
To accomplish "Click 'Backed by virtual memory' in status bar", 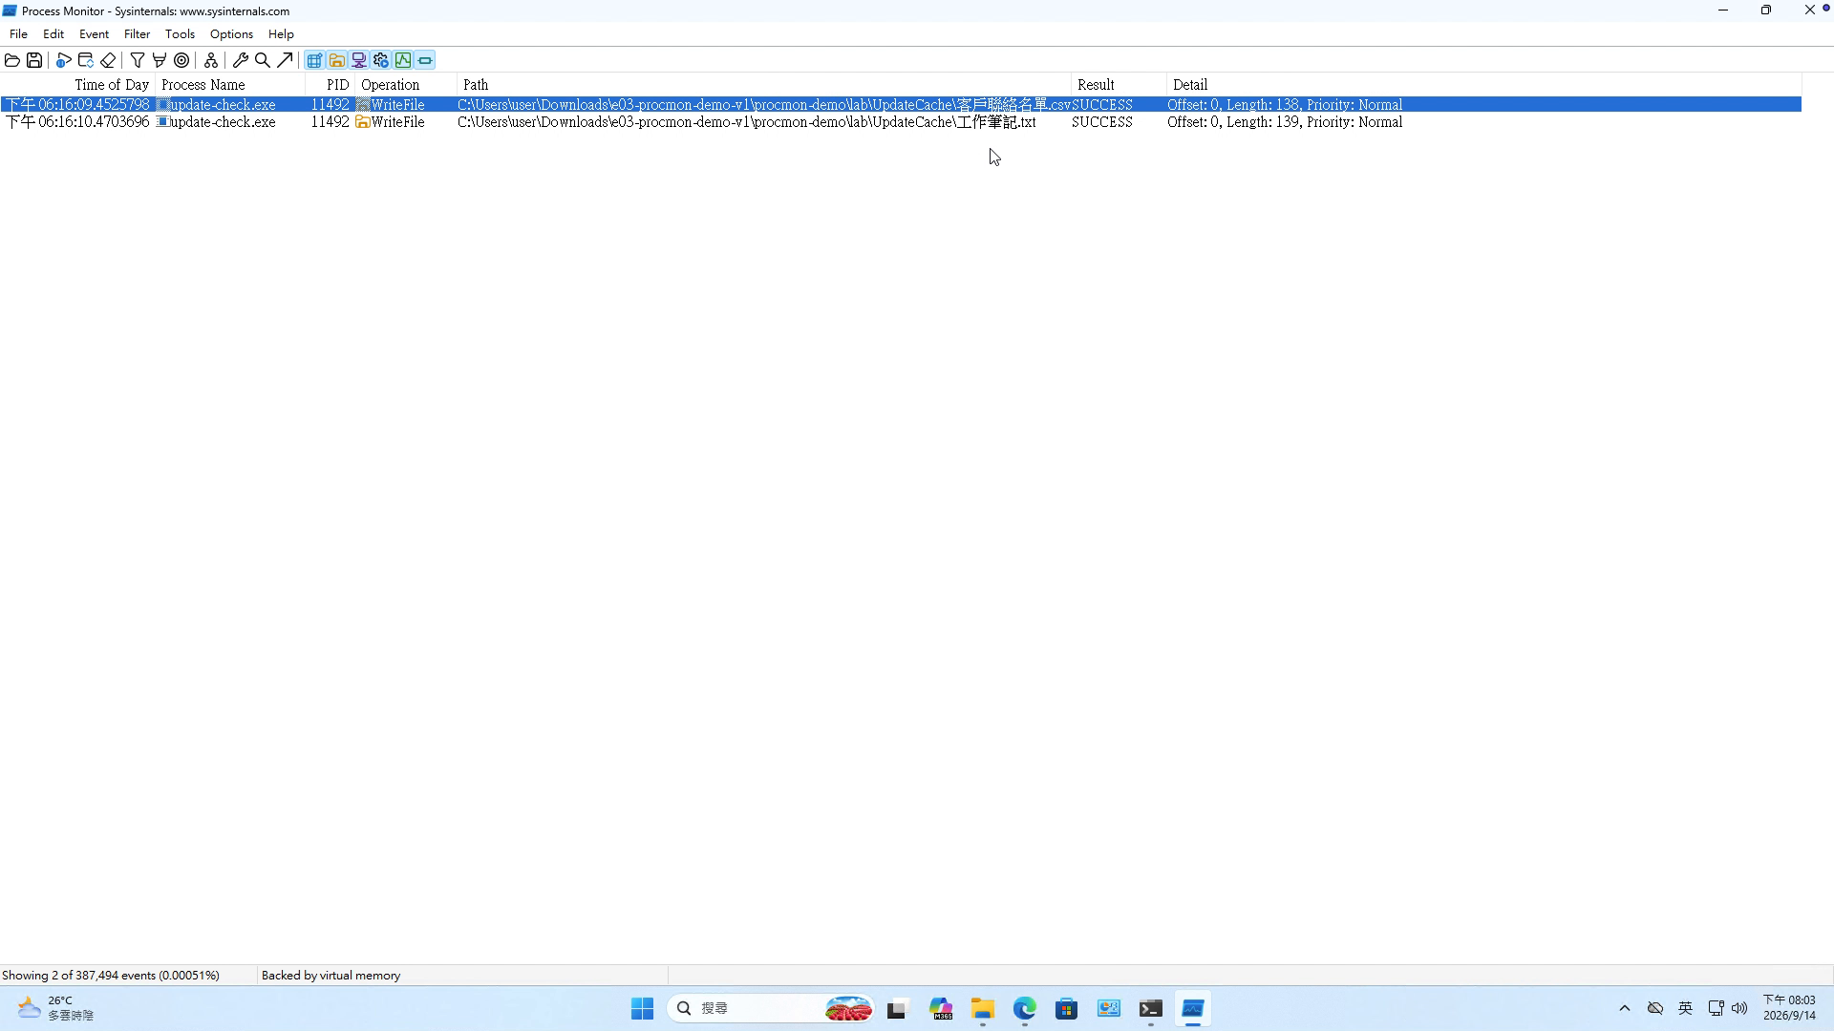I will (331, 976).
